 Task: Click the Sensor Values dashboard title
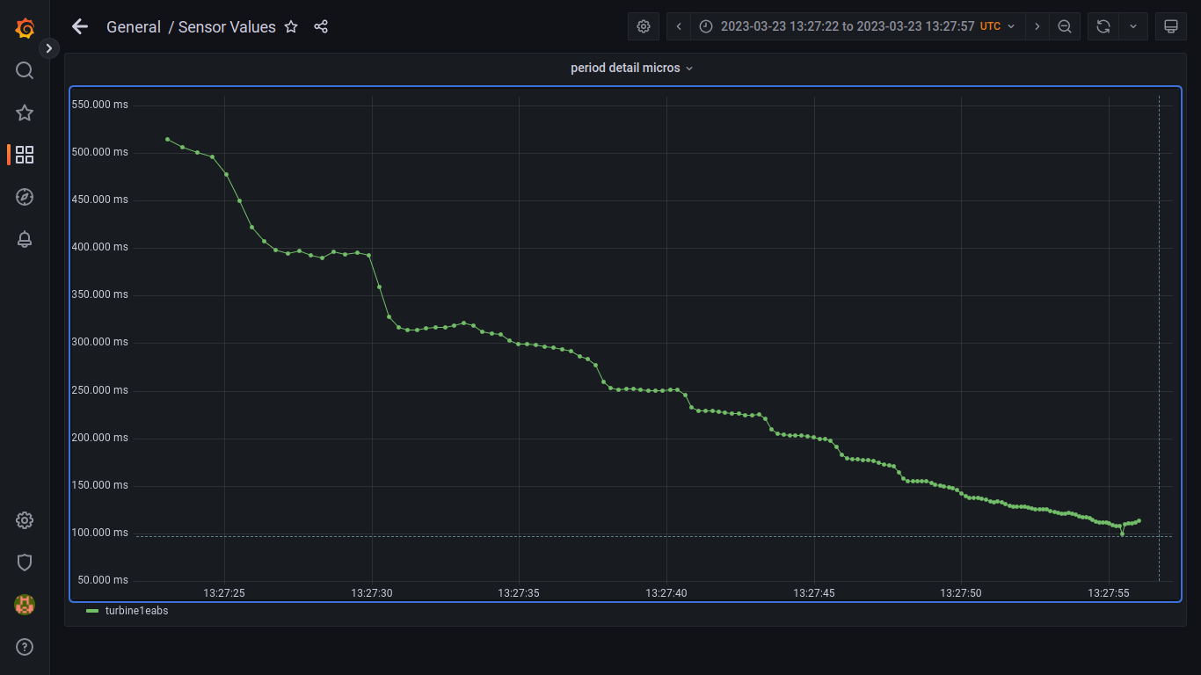pyautogui.click(x=227, y=27)
